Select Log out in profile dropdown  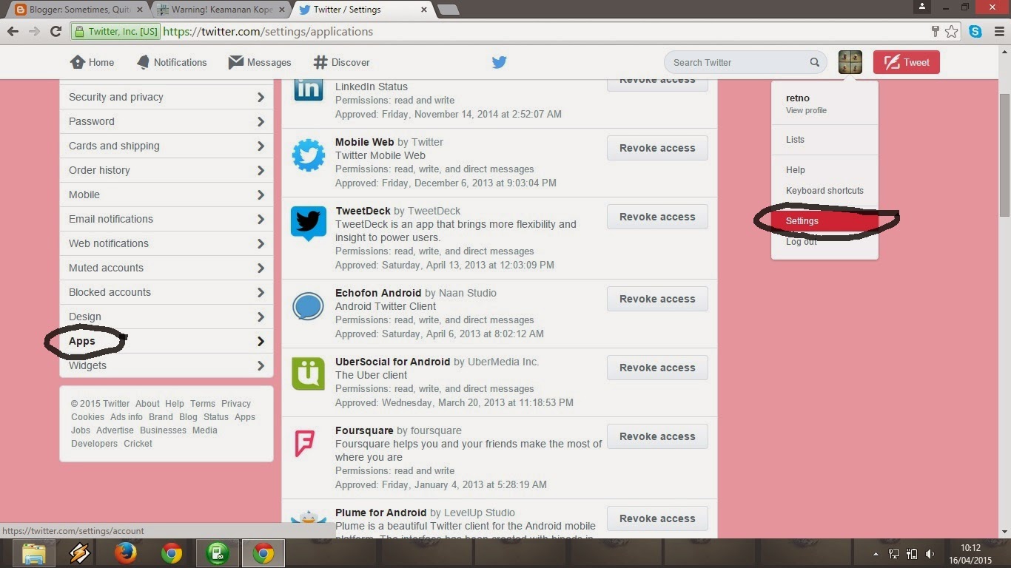(x=801, y=241)
